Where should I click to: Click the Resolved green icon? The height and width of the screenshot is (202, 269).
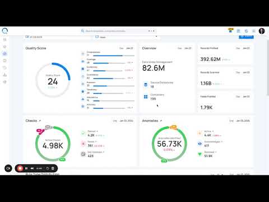click(200, 154)
